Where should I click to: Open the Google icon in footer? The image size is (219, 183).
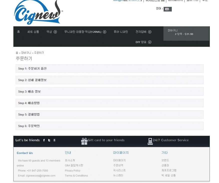coord(55,140)
